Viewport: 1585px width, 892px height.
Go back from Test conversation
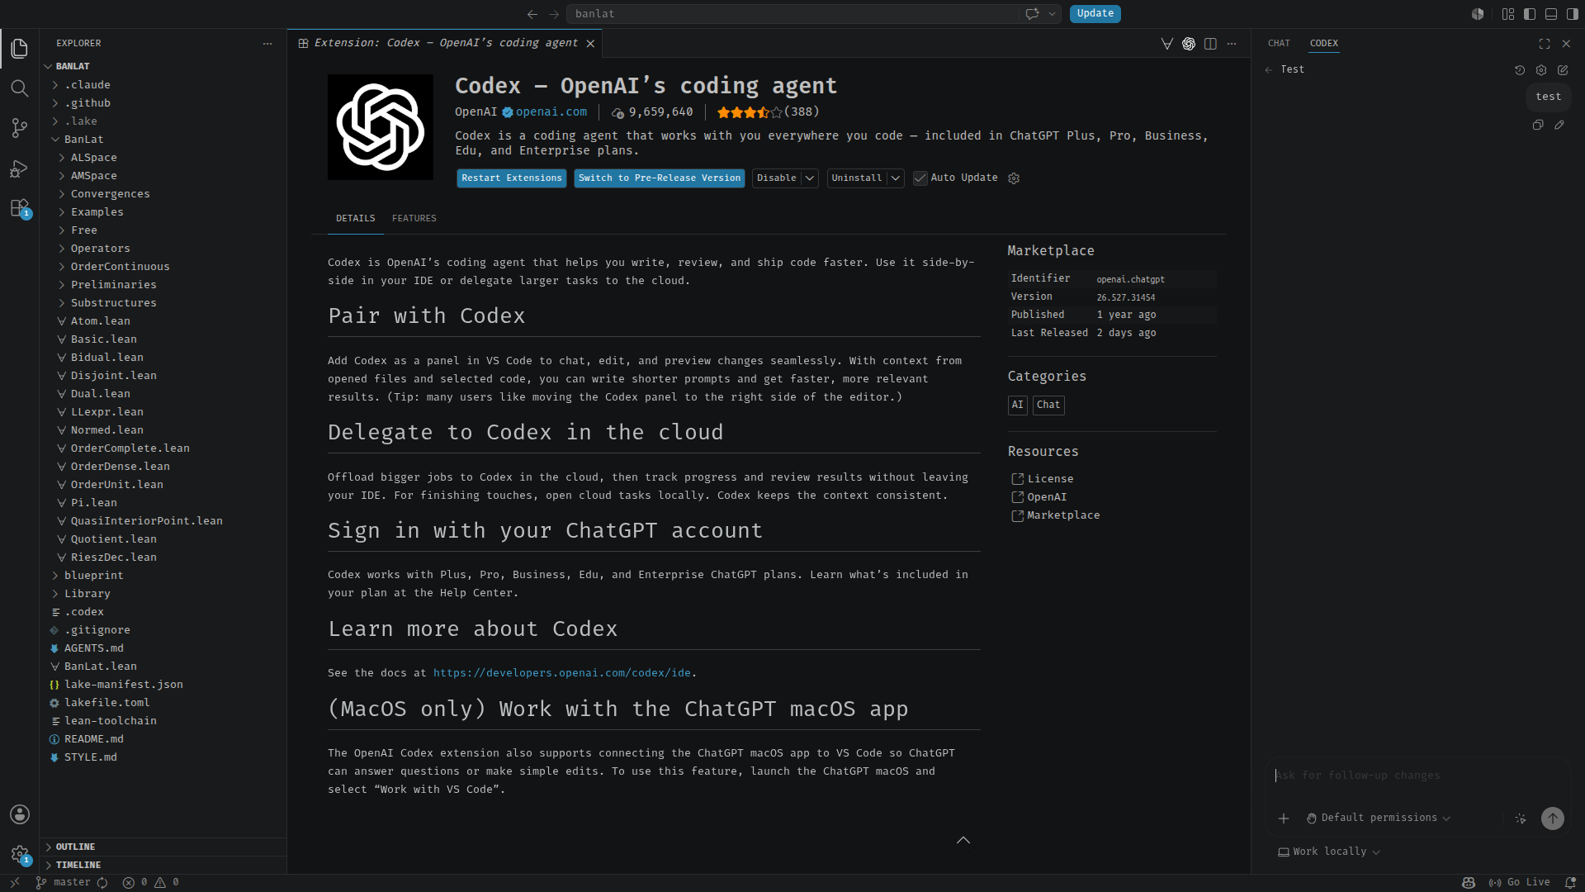(x=1269, y=70)
